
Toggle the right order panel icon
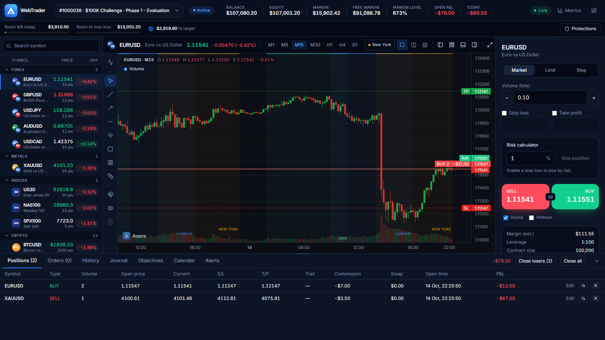(x=474, y=45)
